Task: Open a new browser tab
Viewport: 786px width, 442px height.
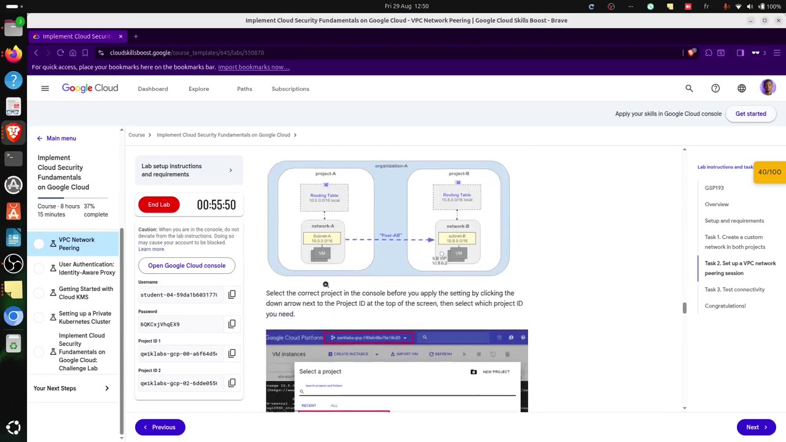Action: 136,36
